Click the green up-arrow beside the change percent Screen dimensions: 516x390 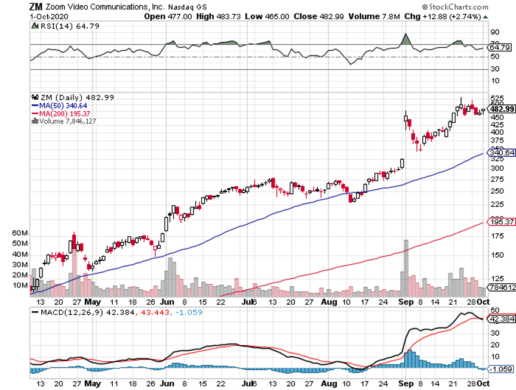click(x=486, y=17)
